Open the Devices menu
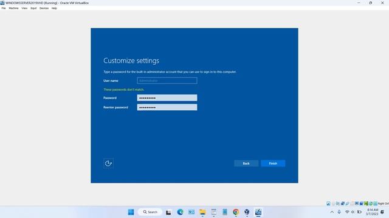This screenshot has height=218, width=389. click(44, 8)
